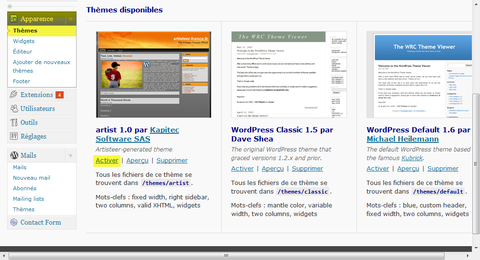Click the vertical scrollbar thumb
The image size is (480, 260).
476,163
